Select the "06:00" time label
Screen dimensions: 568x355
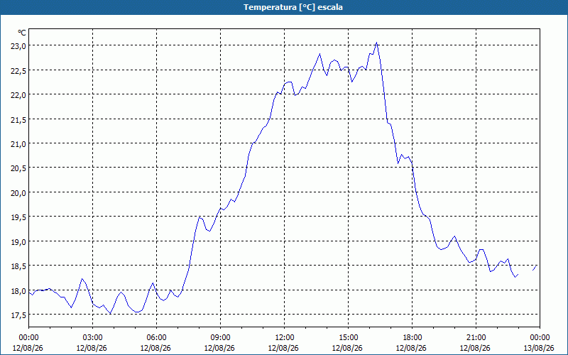pos(156,337)
